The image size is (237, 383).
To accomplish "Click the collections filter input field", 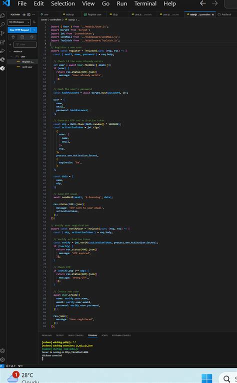I will click(25, 45).
